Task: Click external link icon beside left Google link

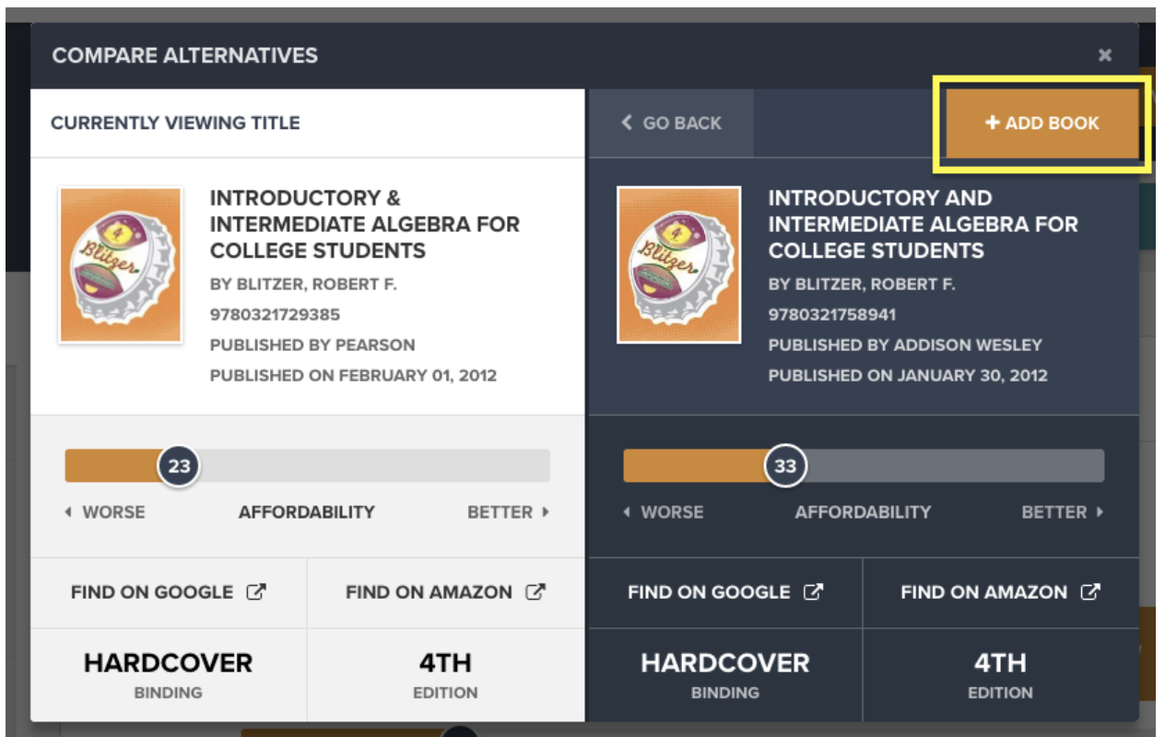Action: (x=256, y=592)
